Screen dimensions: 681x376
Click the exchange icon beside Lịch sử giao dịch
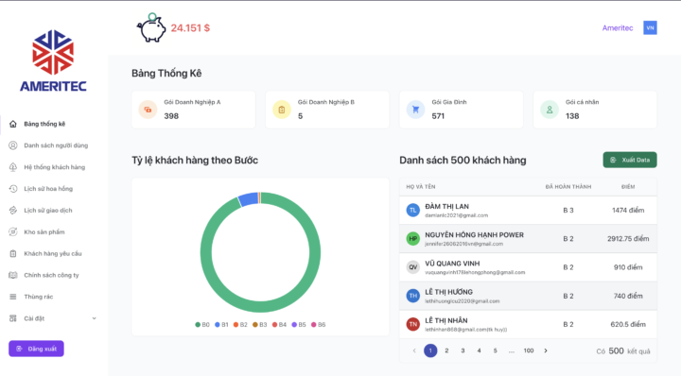pyautogui.click(x=13, y=211)
